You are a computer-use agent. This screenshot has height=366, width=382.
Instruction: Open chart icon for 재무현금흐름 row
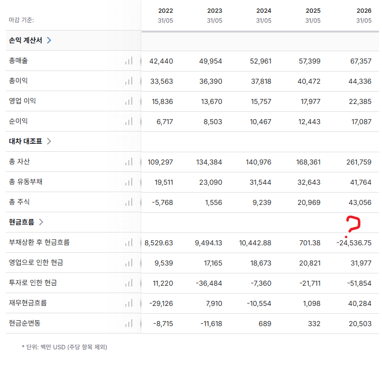(x=129, y=303)
